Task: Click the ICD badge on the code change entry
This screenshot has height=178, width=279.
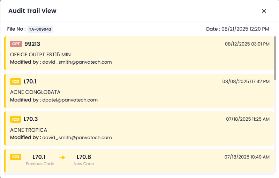Action: pos(16,157)
